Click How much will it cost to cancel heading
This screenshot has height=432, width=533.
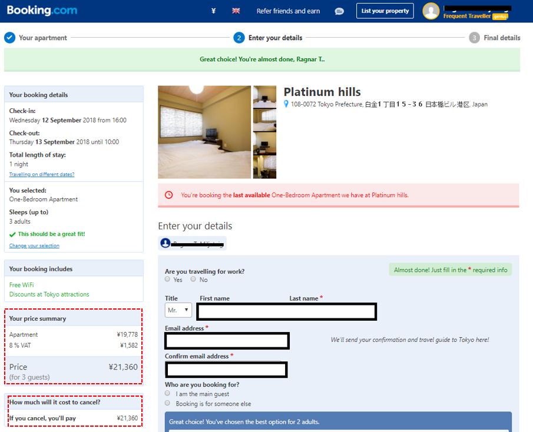pyautogui.click(x=55, y=402)
